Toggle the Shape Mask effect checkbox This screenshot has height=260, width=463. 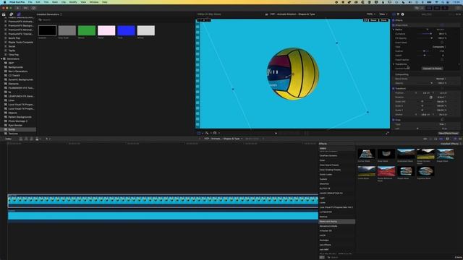click(x=394, y=25)
